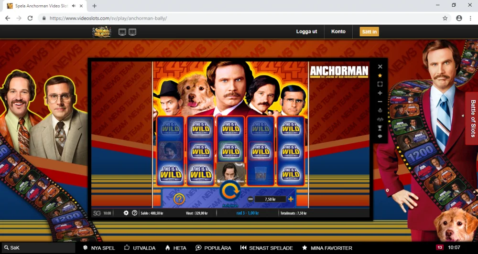Spin the reels with the circular arrow button
Screen dimensions: 478x254
(230, 191)
